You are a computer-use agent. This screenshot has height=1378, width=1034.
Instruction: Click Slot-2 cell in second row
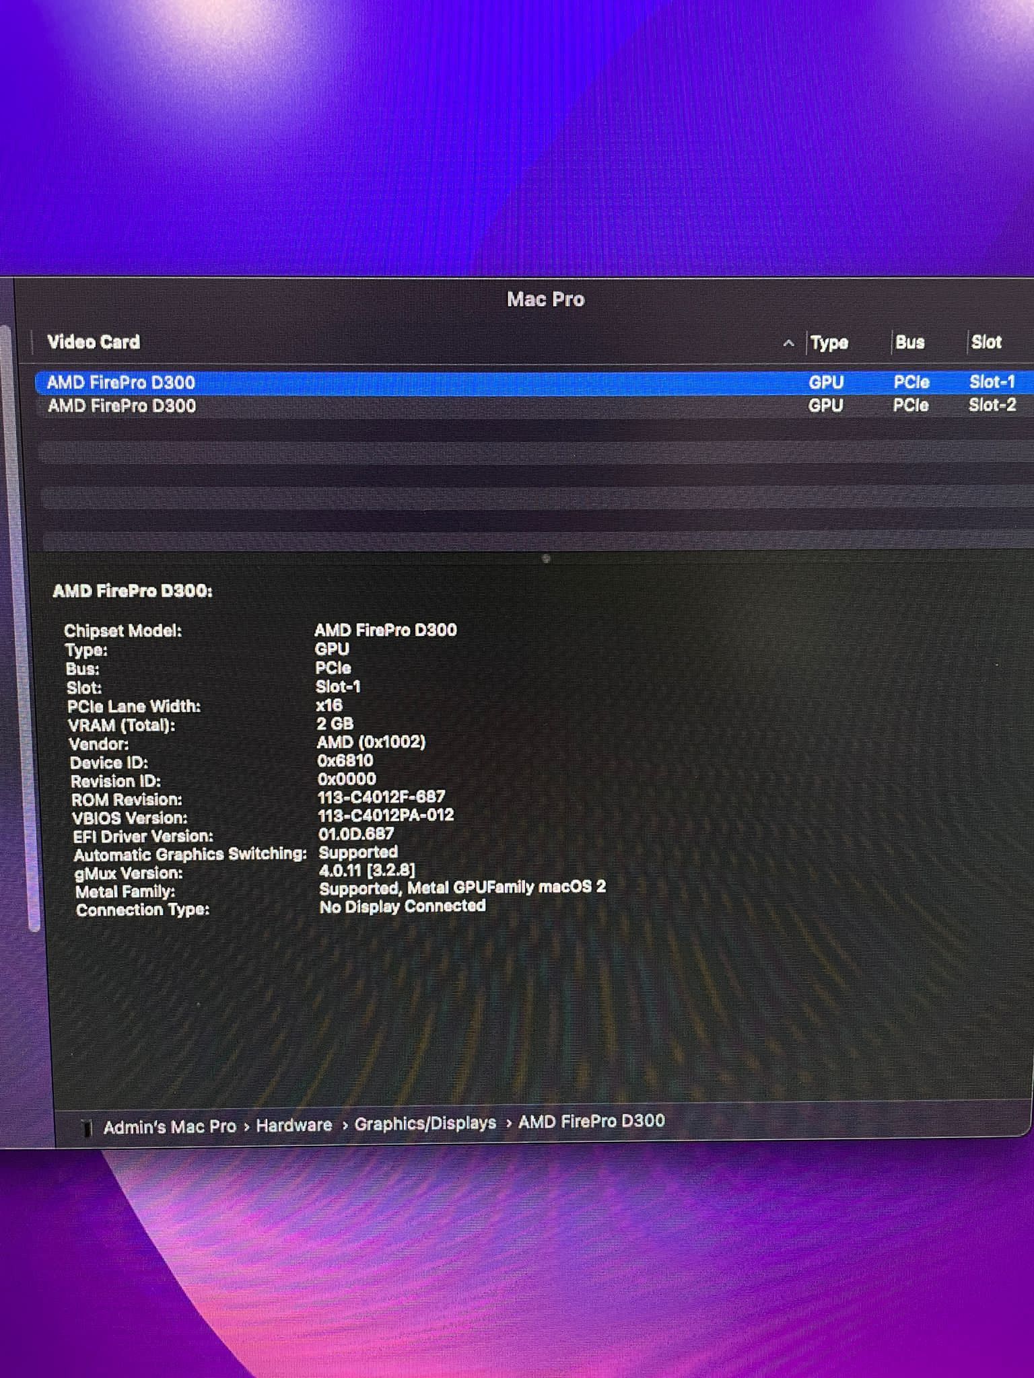point(992,405)
